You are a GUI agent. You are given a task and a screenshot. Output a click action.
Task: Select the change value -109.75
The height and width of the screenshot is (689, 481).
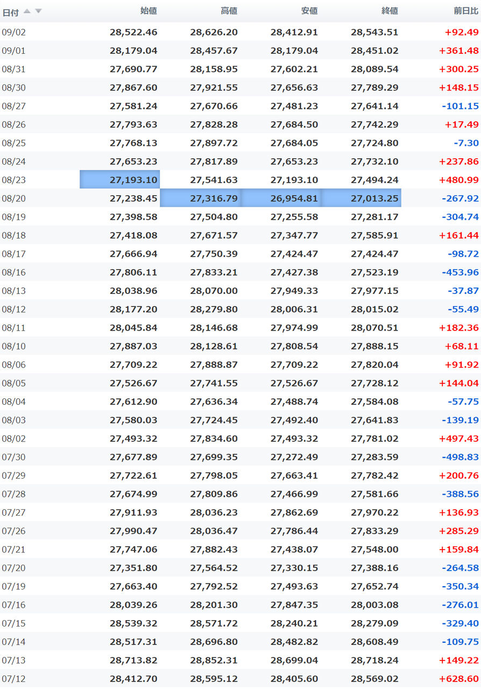pyautogui.click(x=461, y=642)
